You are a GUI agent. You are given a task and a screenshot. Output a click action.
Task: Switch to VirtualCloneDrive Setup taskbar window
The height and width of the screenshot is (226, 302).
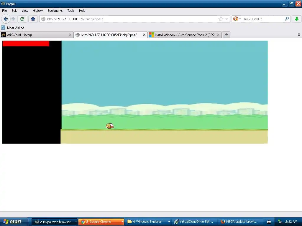coord(194,222)
